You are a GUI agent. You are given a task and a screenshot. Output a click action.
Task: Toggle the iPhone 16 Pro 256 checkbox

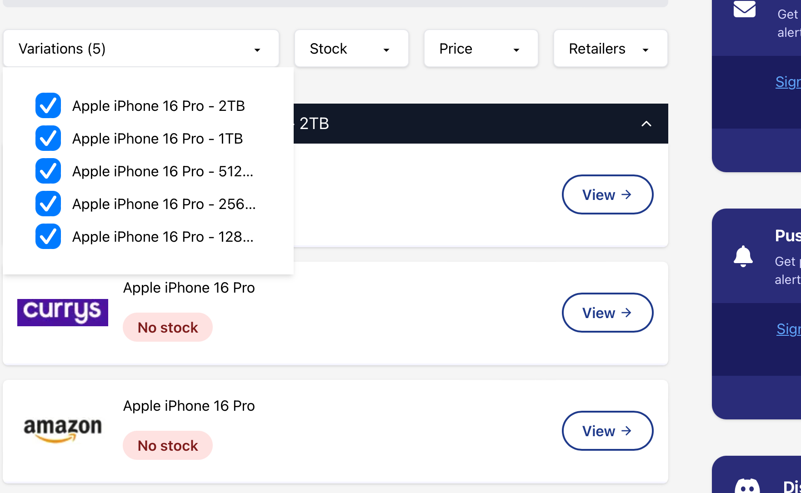[48, 204]
